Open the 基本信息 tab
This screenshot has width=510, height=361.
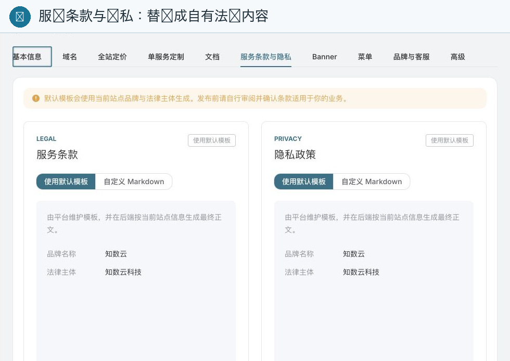click(32, 57)
